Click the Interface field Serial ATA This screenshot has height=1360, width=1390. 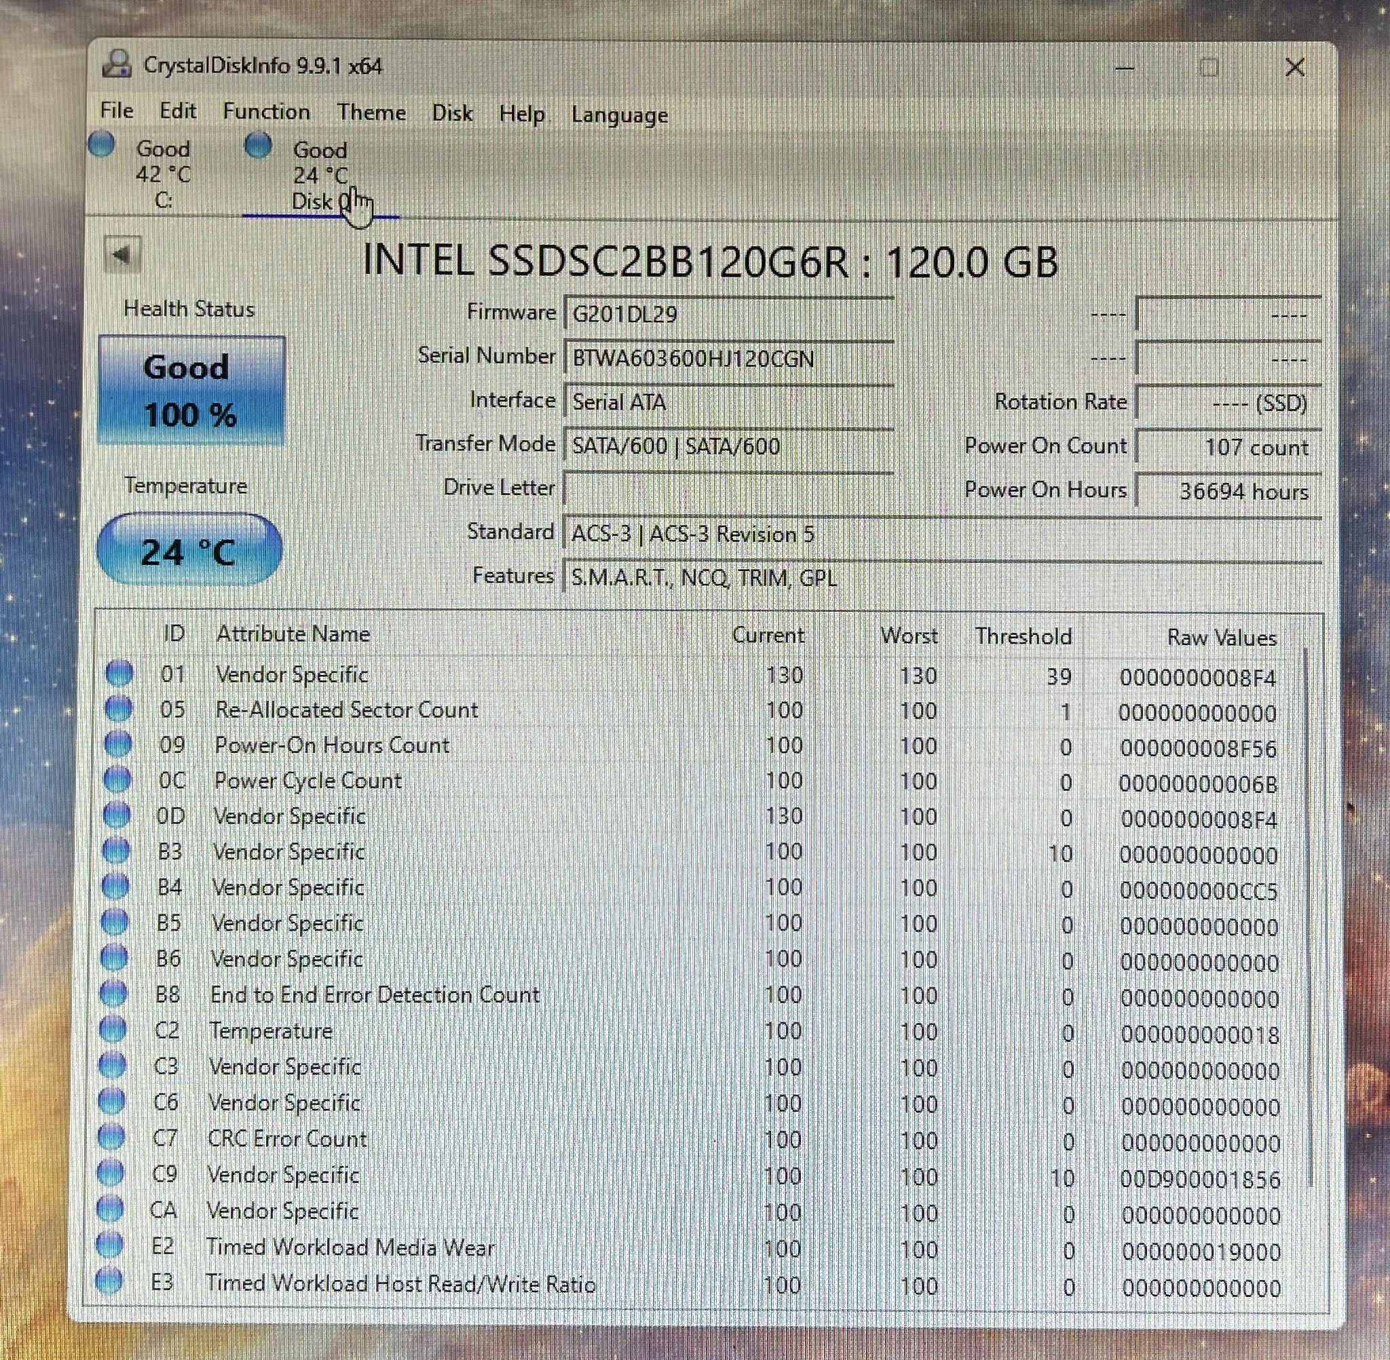729,402
